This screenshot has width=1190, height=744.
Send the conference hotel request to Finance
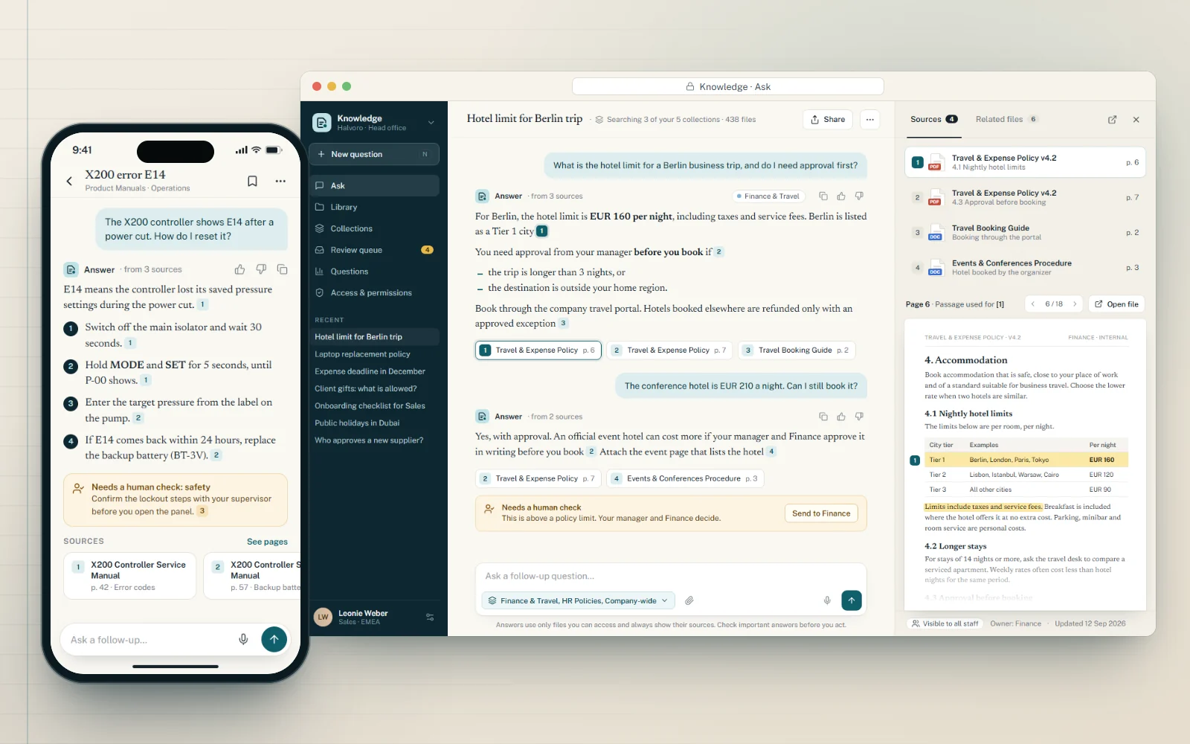point(821,513)
